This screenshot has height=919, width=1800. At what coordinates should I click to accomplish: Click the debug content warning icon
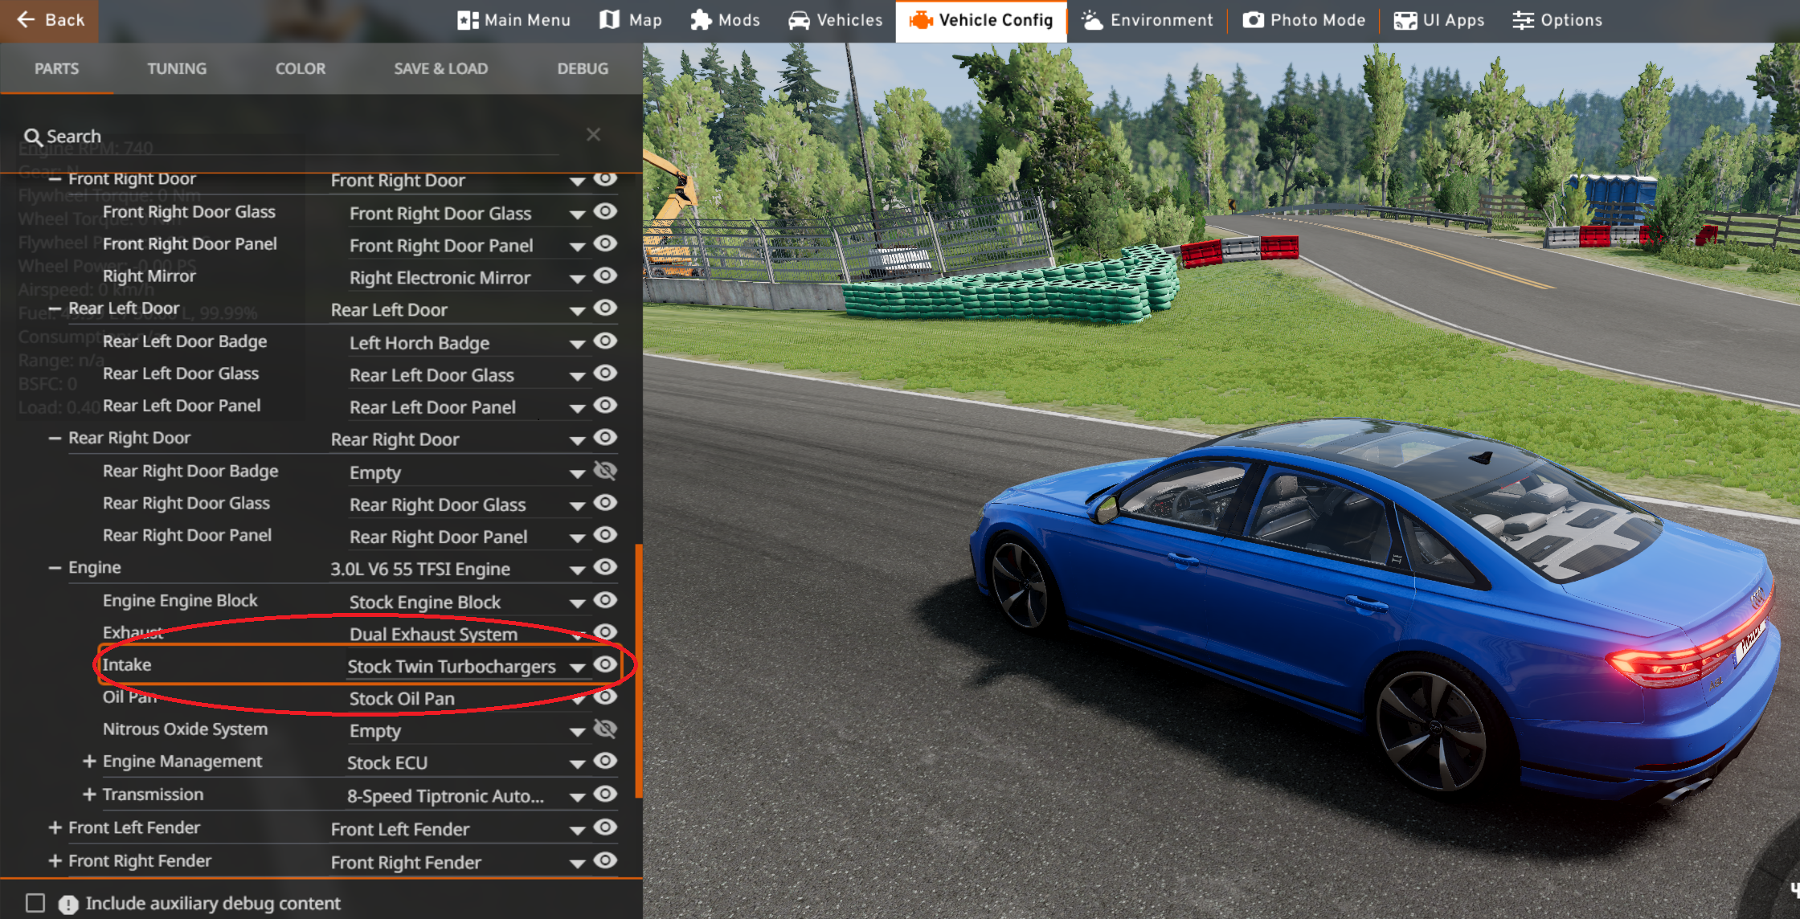tap(68, 905)
